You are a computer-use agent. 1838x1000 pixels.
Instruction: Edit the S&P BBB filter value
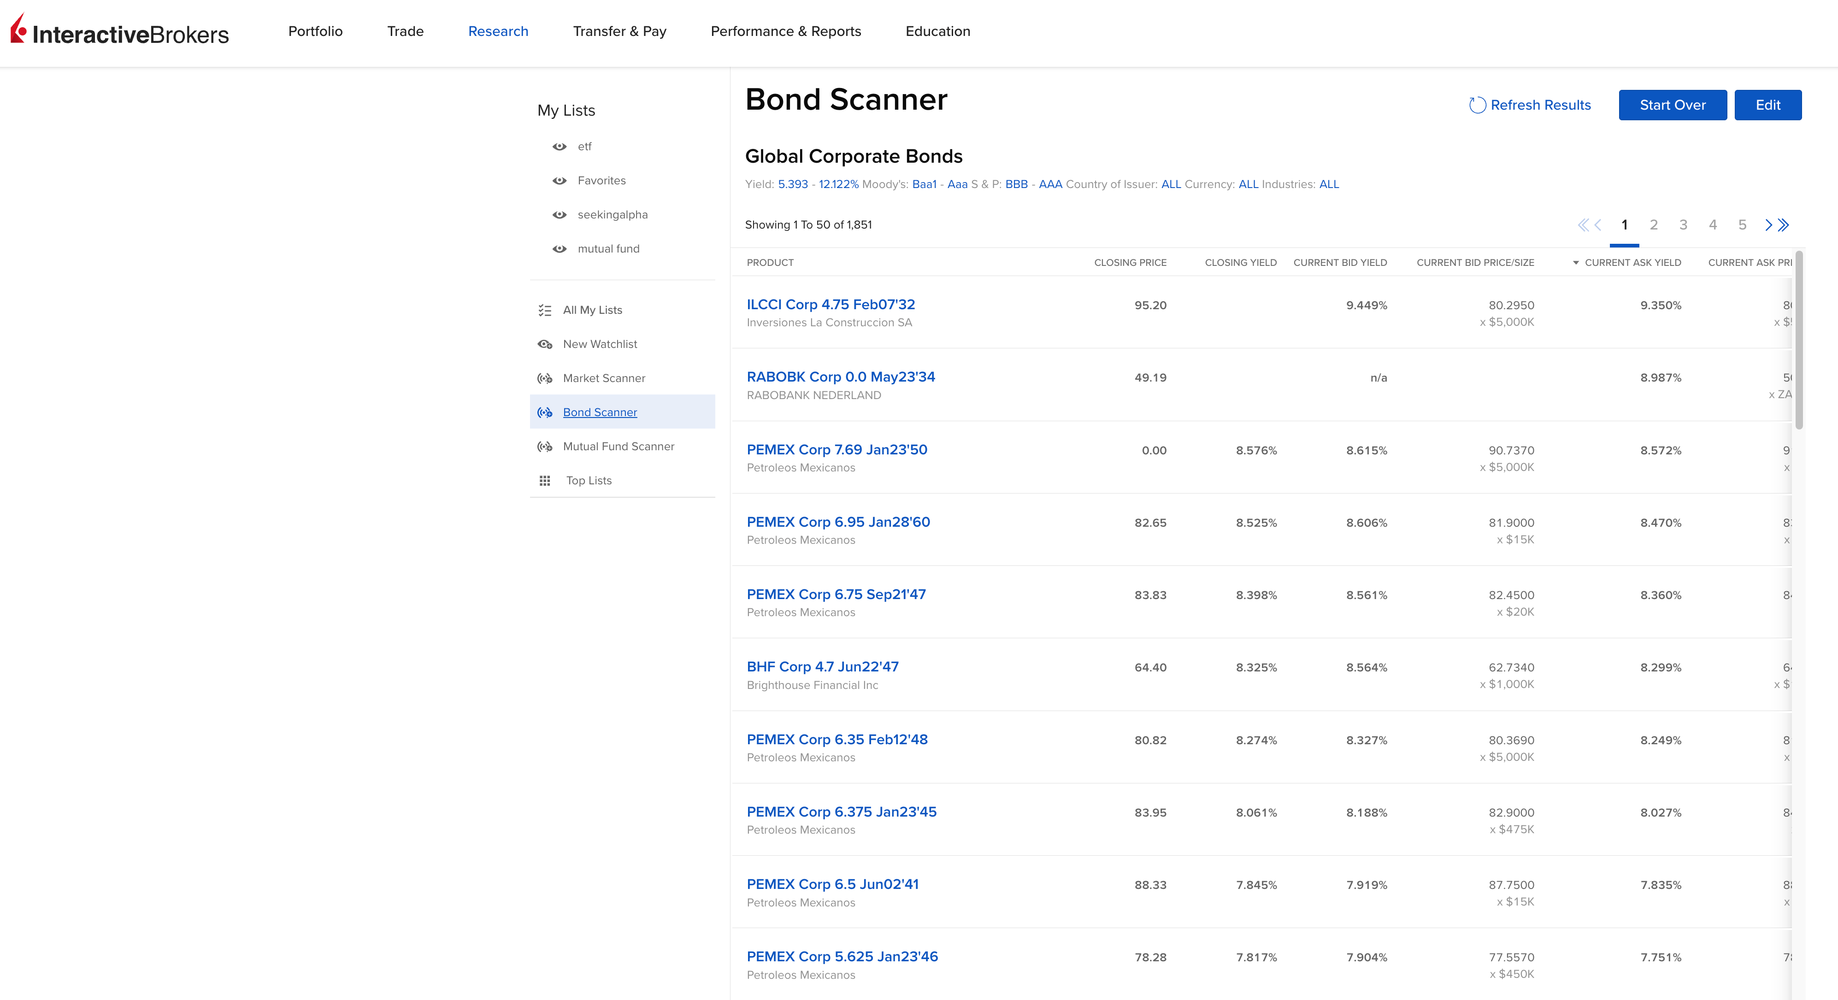click(1016, 185)
